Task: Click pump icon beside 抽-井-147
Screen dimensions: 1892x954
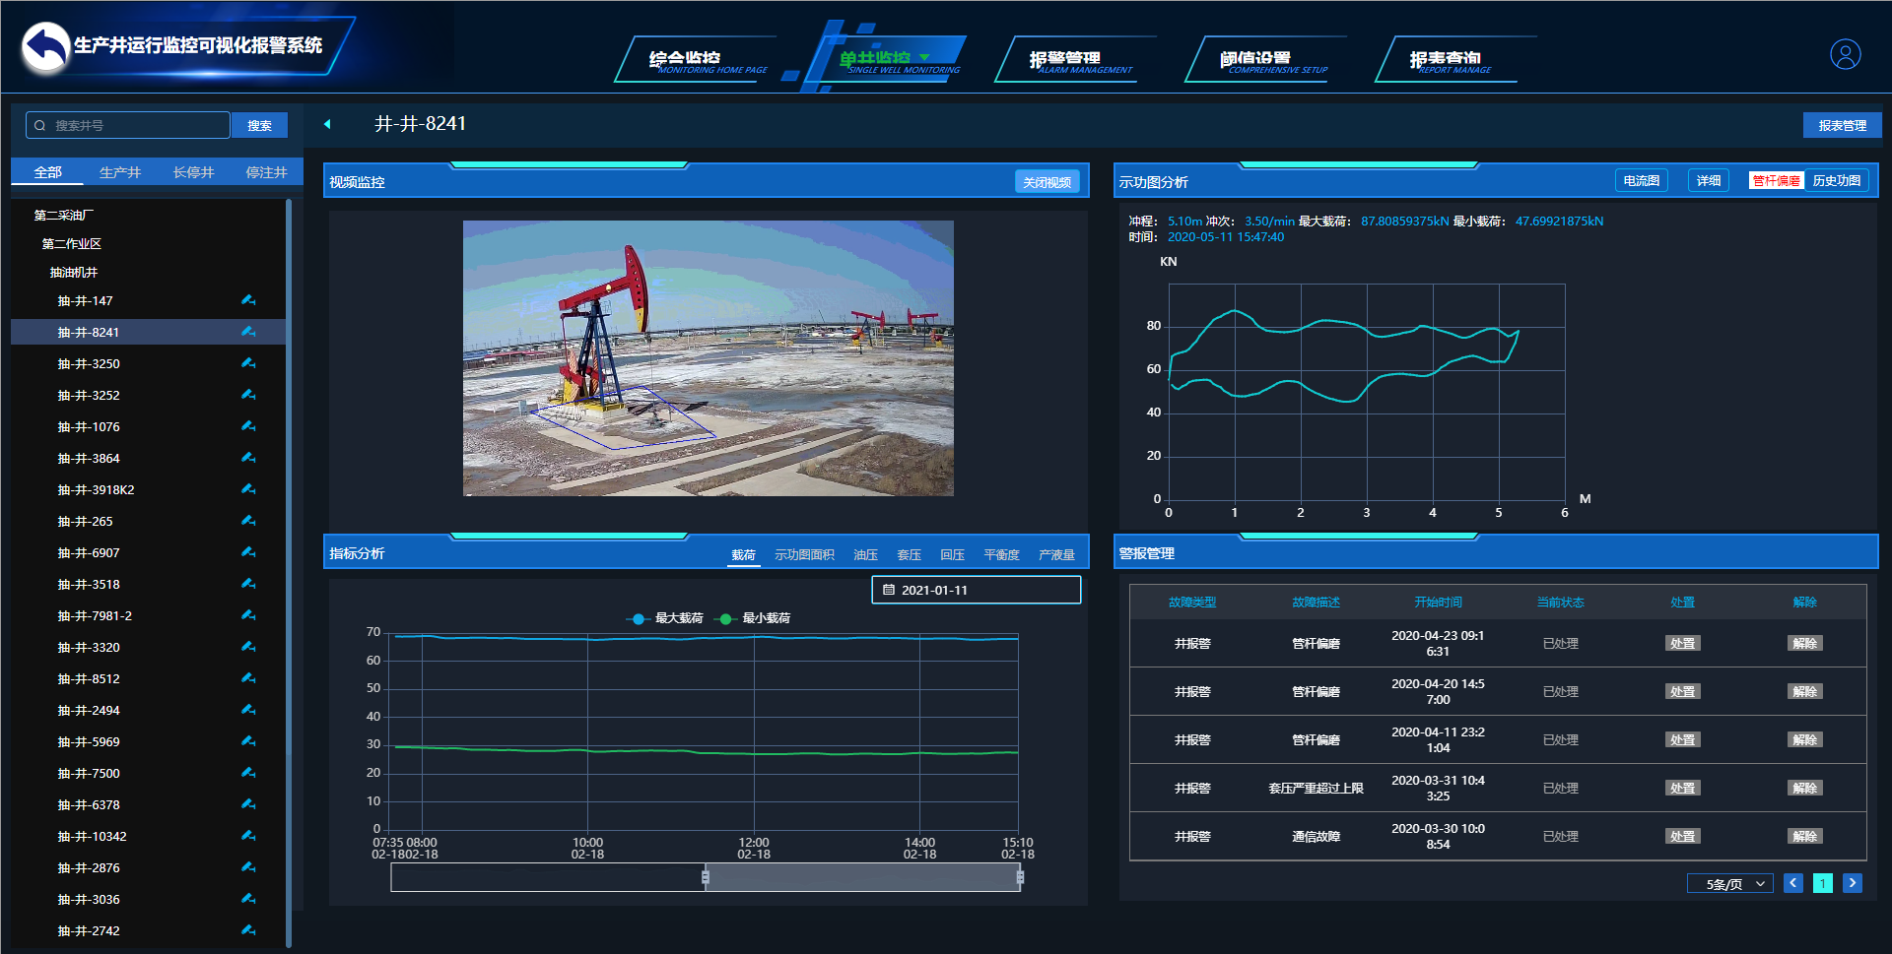Action: tap(248, 300)
